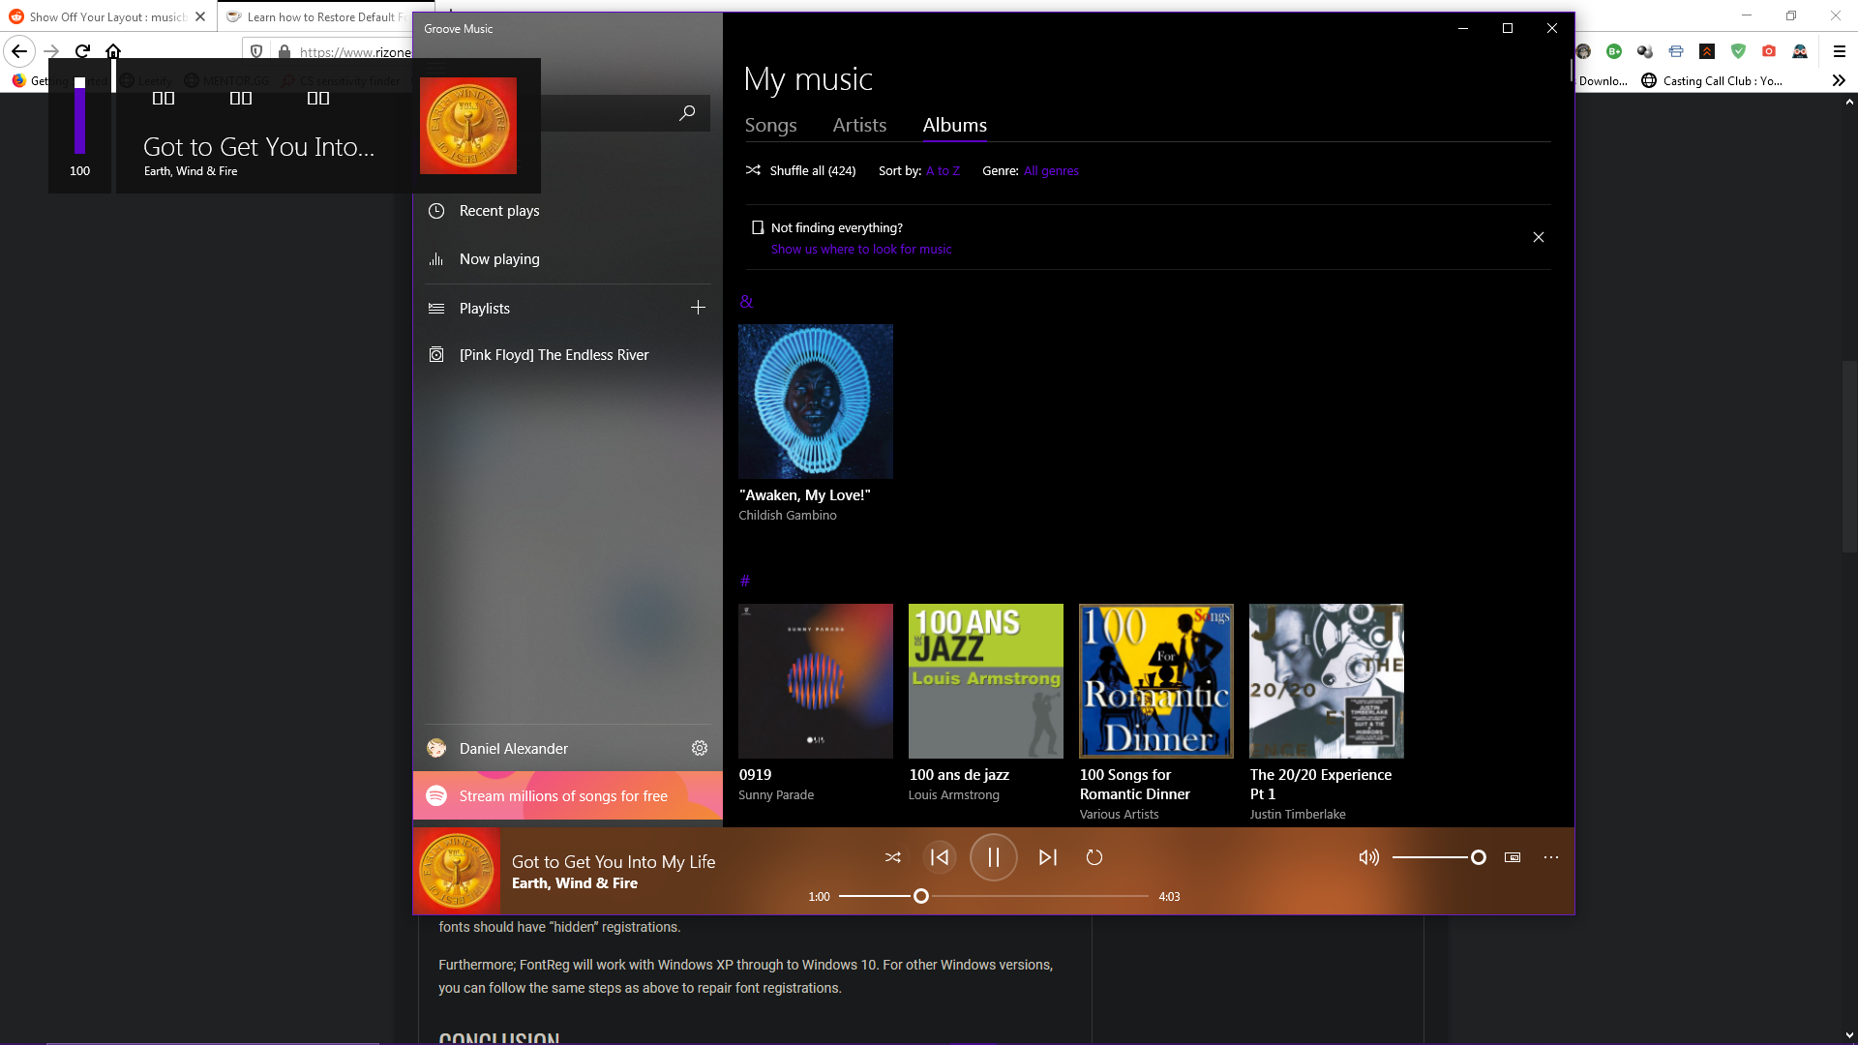
Task: Click the Groove hamburger menu icon
Action: 437,68
